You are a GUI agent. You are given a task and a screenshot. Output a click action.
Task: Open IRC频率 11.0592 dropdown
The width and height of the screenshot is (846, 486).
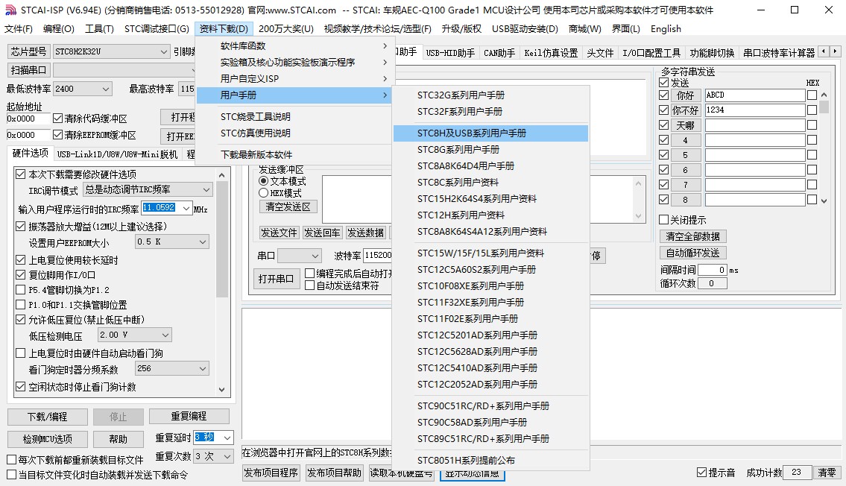click(x=186, y=208)
